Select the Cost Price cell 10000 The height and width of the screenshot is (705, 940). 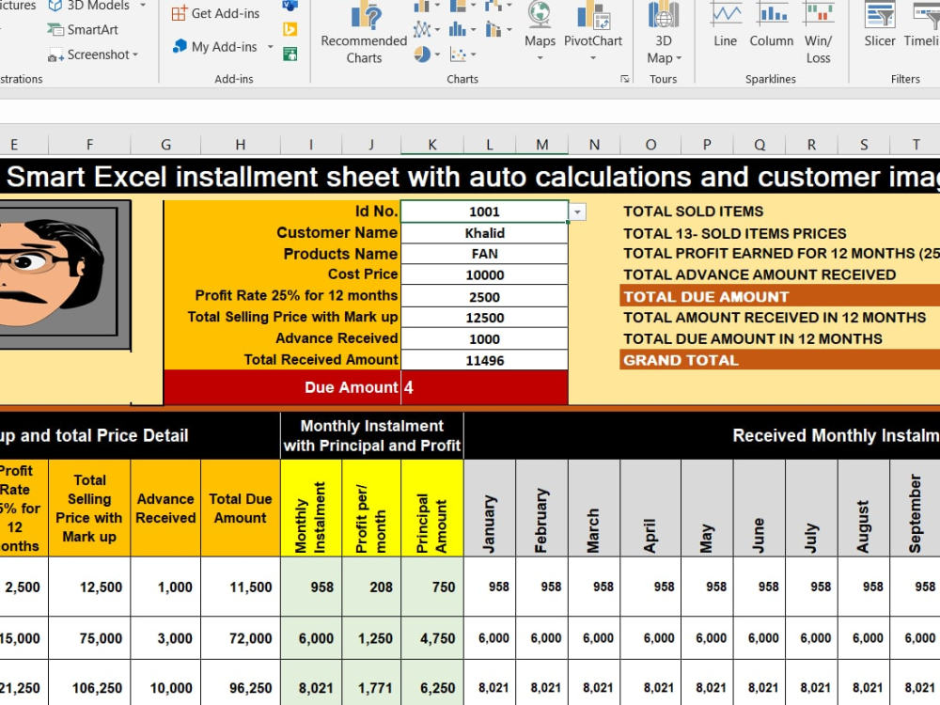[484, 275]
